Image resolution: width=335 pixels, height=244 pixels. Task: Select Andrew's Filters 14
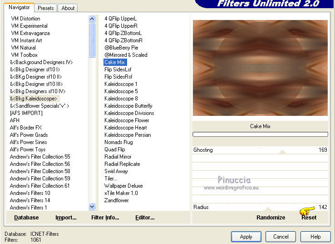click(x=30, y=200)
